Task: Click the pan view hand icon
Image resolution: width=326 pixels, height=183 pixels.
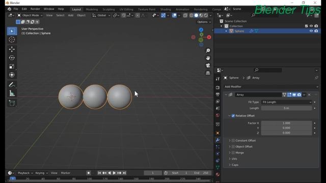Action: 208,58
